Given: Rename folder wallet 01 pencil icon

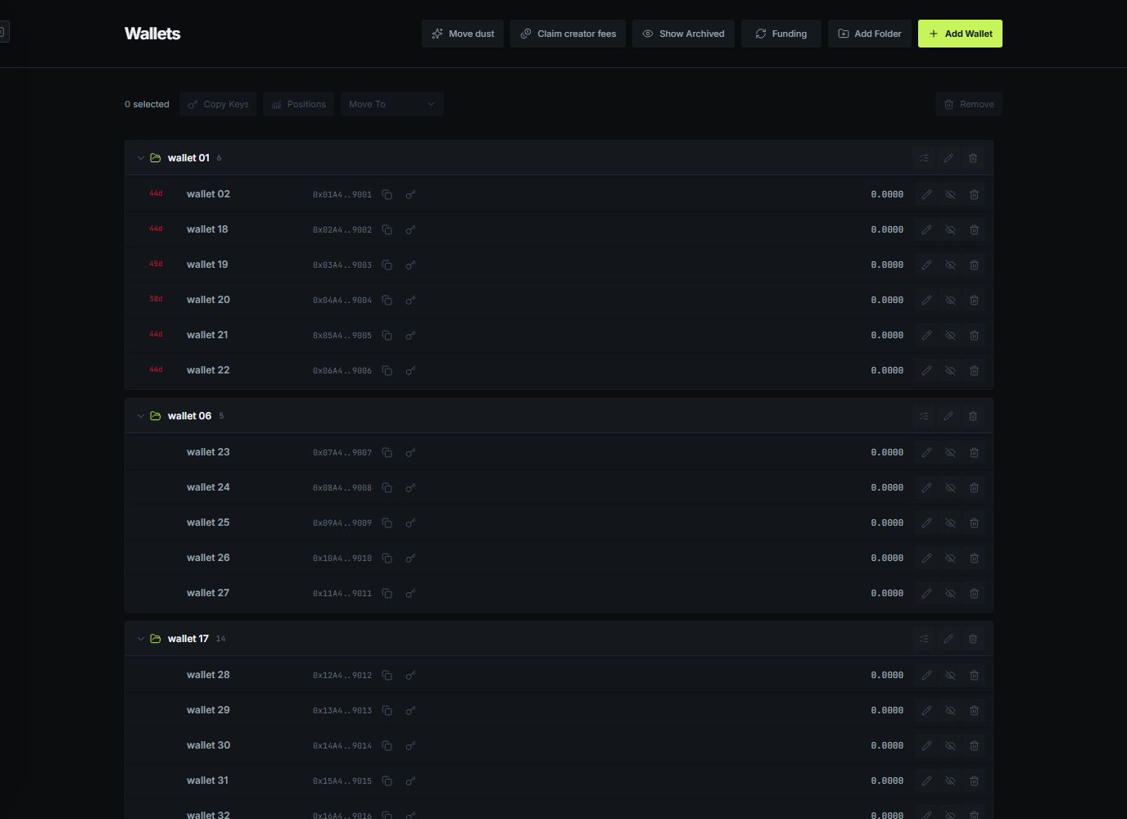Looking at the screenshot, I should click(948, 158).
